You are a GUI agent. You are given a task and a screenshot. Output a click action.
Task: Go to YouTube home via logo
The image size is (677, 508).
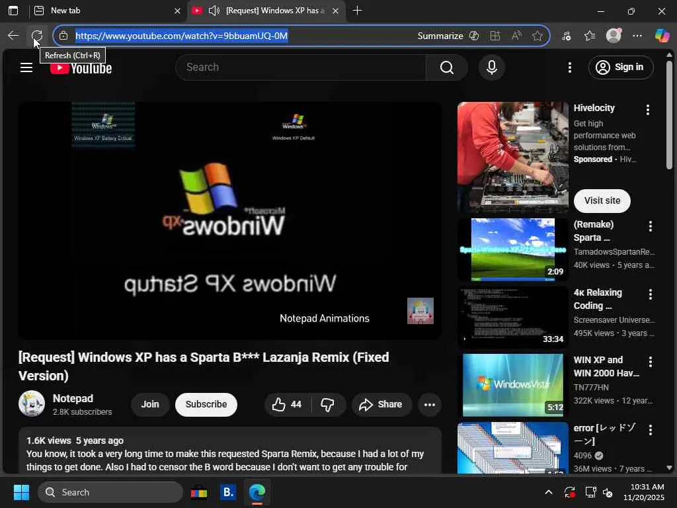click(x=81, y=68)
